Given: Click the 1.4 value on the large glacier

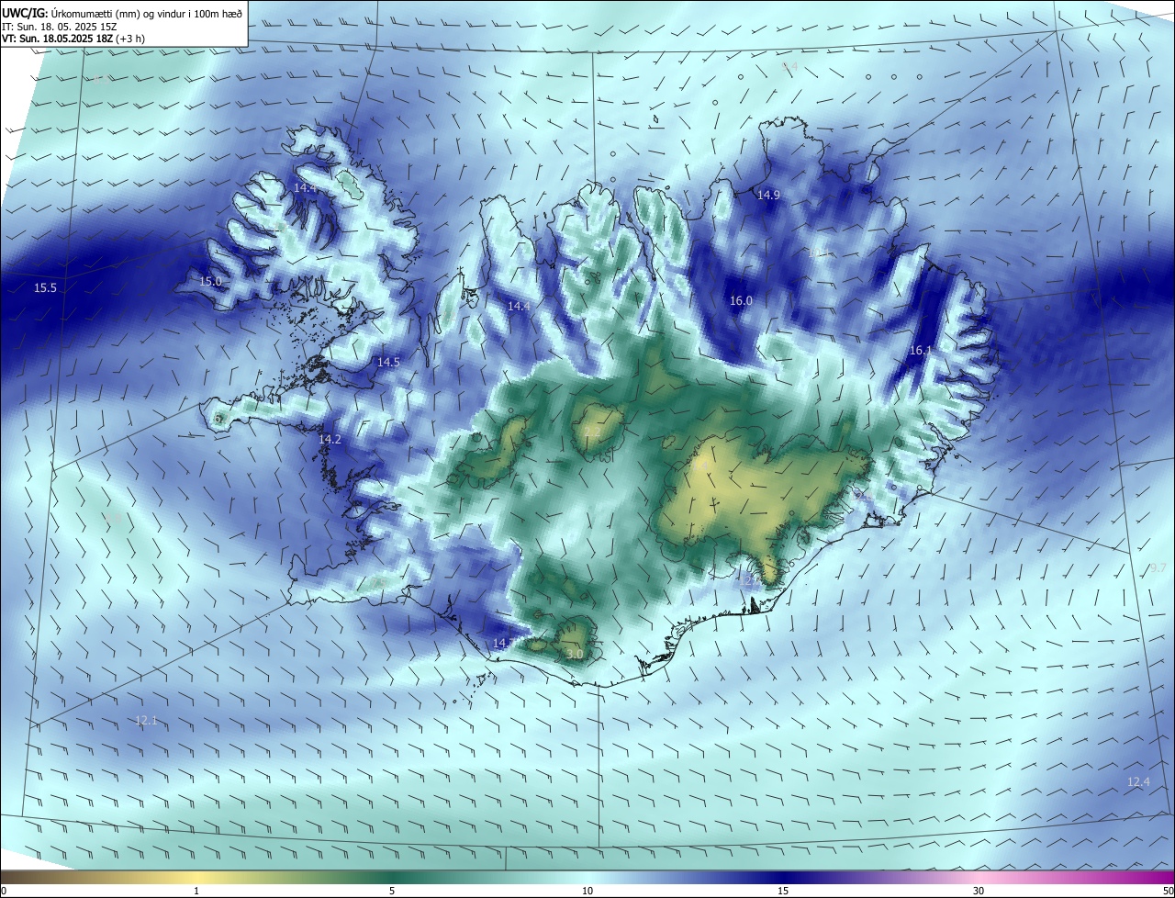Looking at the screenshot, I should (x=699, y=465).
